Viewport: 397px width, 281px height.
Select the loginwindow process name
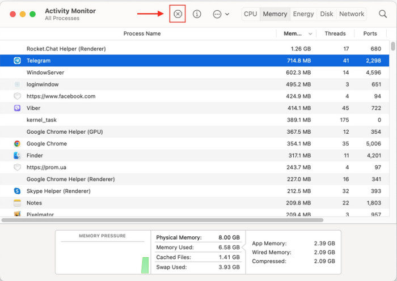pyautogui.click(x=43, y=84)
